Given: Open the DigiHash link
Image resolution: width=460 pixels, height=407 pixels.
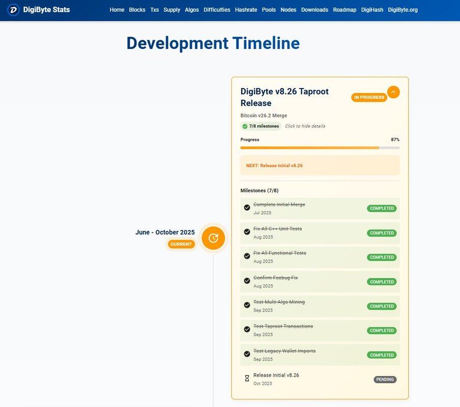Looking at the screenshot, I should click(372, 10).
